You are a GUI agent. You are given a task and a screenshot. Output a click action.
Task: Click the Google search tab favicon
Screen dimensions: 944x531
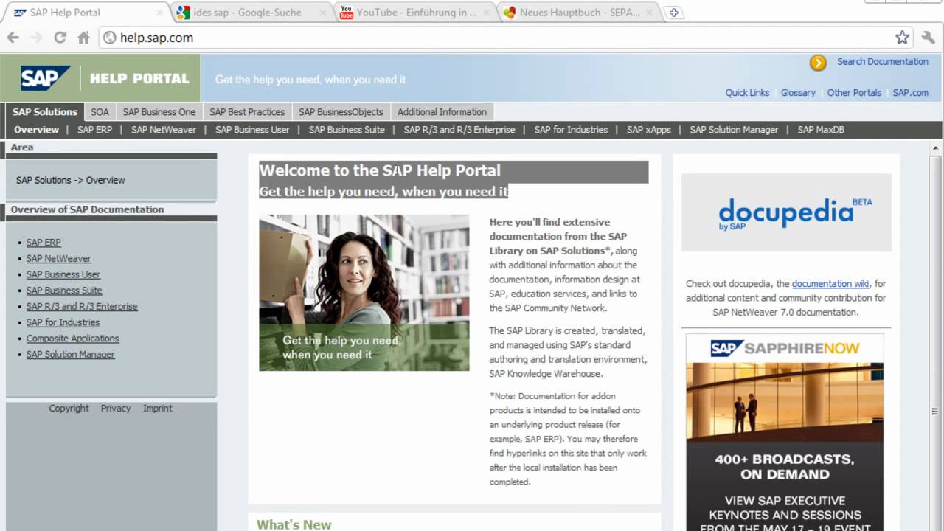pos(183,13)
